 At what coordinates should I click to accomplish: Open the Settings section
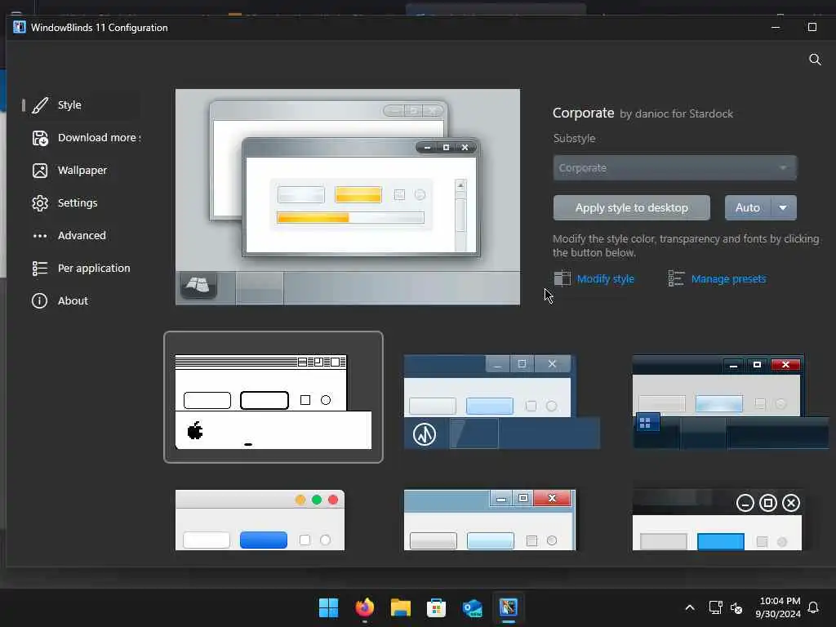coord(80,203)
